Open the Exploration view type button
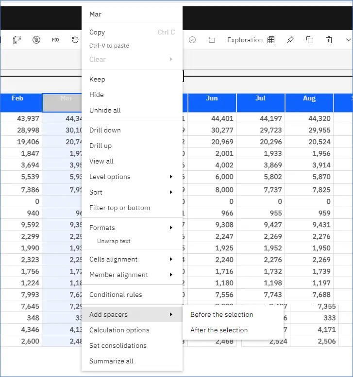This screenshot has width=353, height=377. point(251,40)
